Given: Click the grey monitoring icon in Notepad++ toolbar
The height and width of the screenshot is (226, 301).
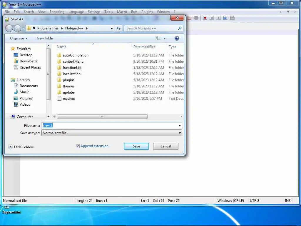Looking at the screenshot, I should point(196,18).
